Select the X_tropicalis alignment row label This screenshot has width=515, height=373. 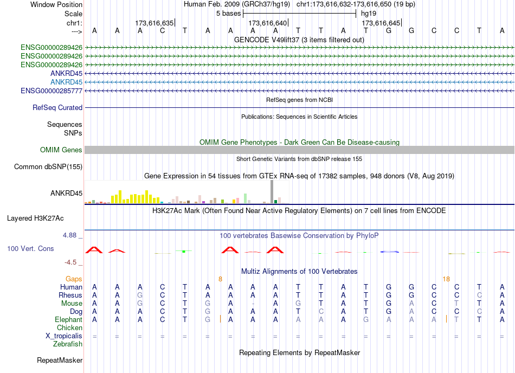64,336
